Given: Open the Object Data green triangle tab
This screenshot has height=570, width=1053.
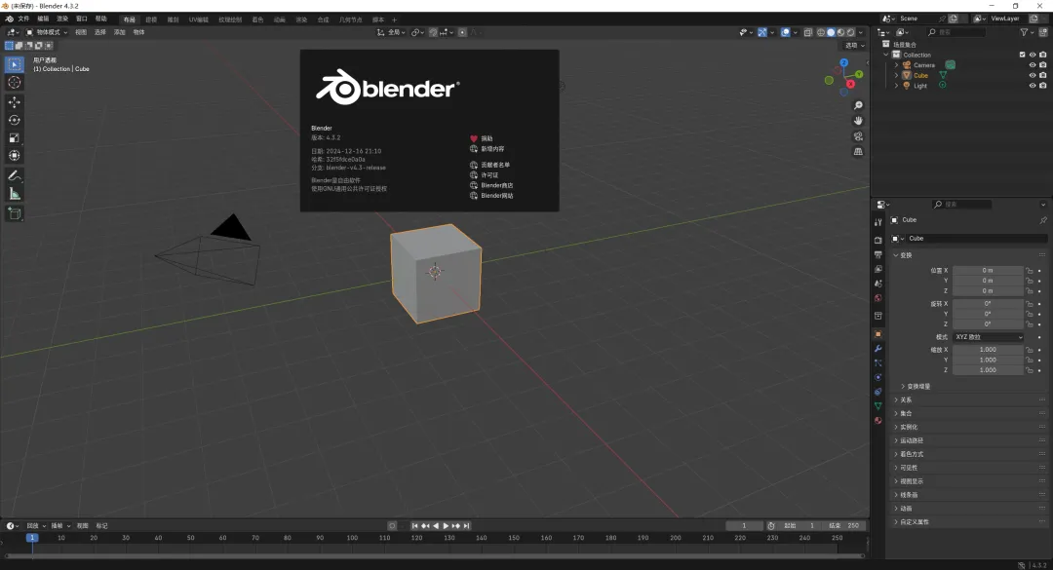Looking at the screenshot, I should click(878, 406).
